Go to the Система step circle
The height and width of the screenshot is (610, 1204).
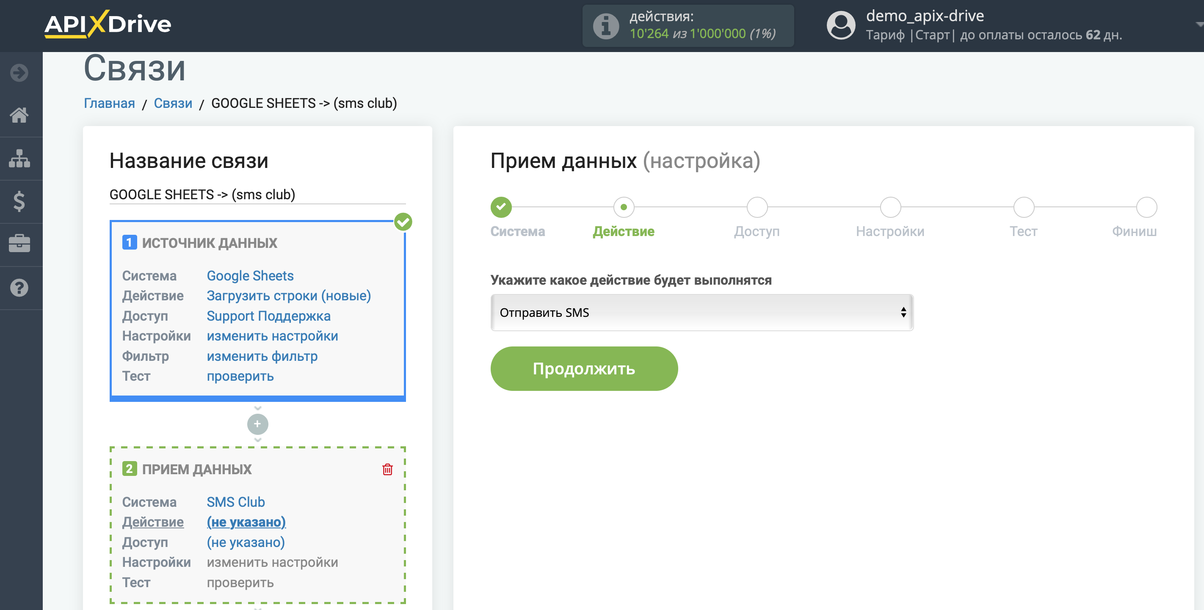tap(501, 207)
